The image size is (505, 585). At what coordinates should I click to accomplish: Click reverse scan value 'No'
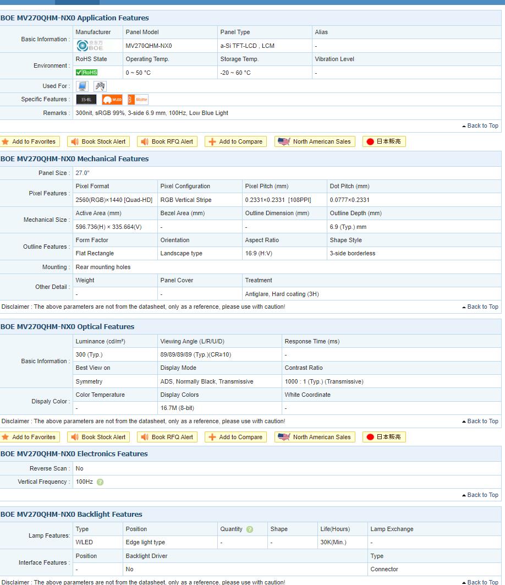[x=79, y=468]
